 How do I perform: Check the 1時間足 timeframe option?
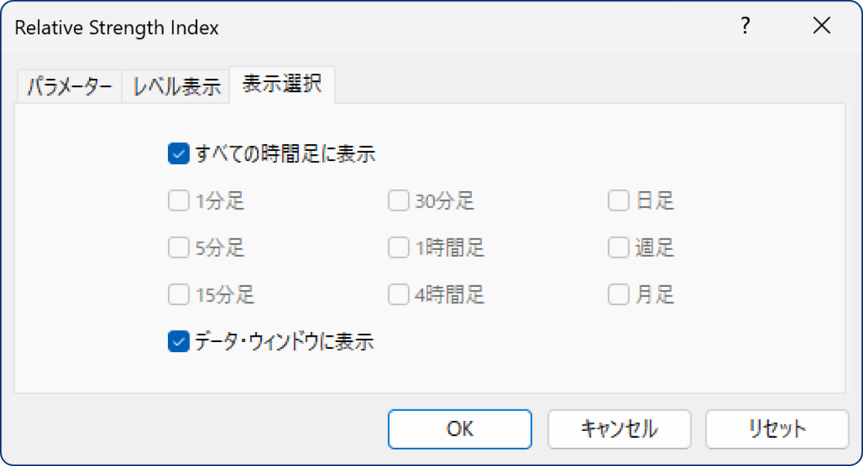pyautogui.click(x=398, y=247)
